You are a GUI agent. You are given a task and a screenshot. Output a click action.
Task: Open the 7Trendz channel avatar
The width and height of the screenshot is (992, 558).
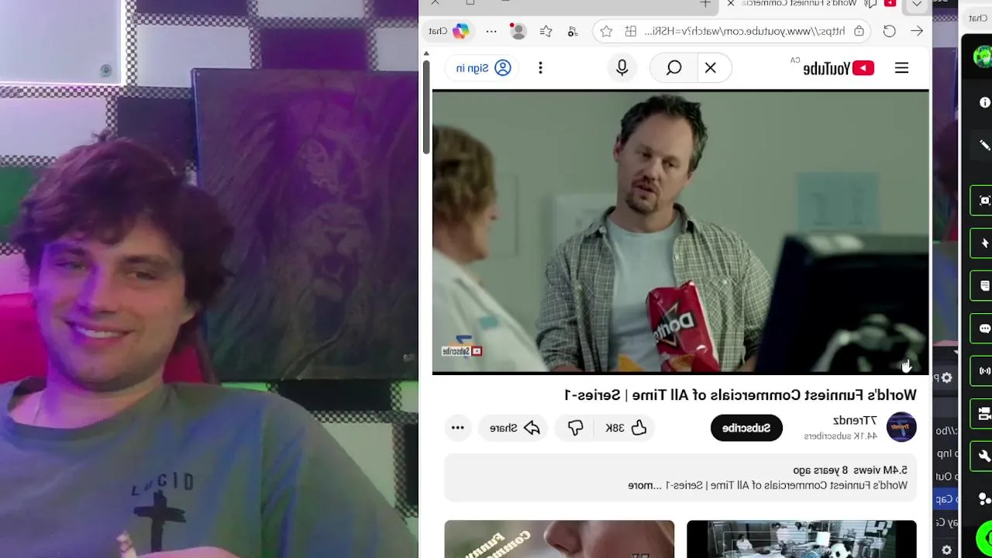pos(901,427)
